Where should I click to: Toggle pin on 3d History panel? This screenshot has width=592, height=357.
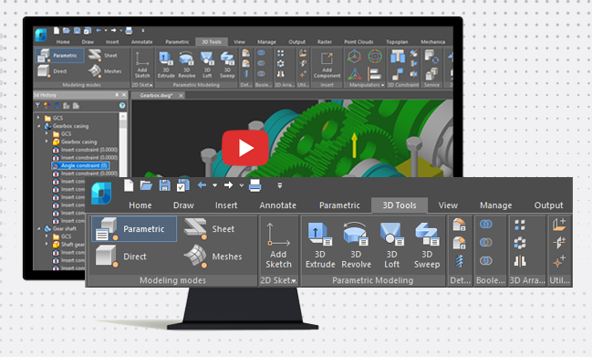(x=116, y=95)
